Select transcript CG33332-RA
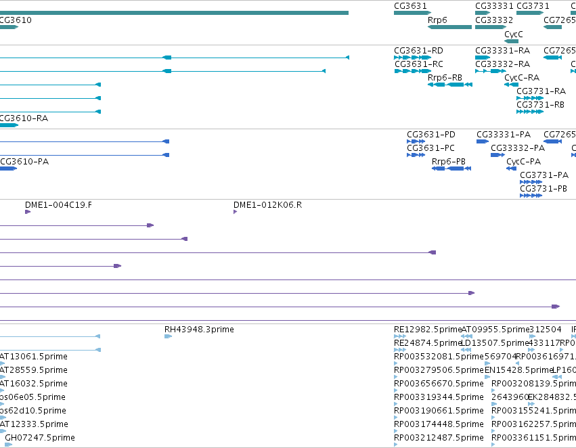Viewport: 576px width, 448px height. (502, 64)
